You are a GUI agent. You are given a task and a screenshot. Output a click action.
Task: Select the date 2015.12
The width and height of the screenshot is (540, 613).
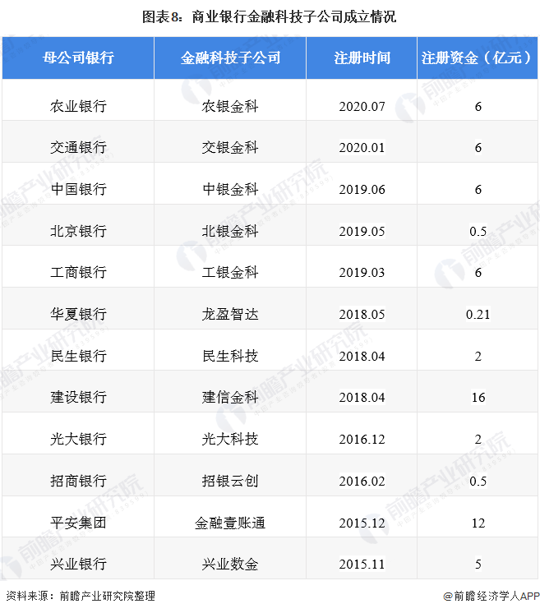[x=362, y=523]
